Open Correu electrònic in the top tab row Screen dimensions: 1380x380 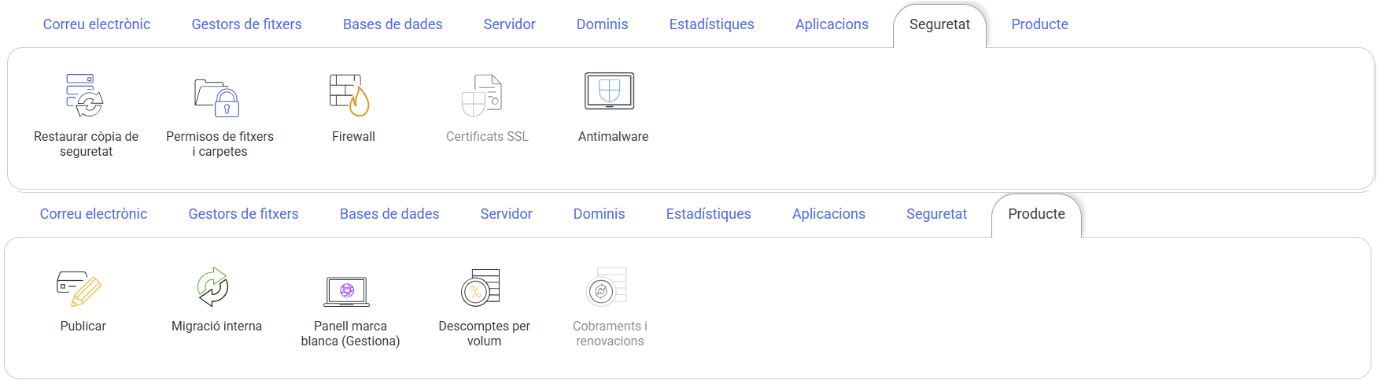[x=97, y=24]
